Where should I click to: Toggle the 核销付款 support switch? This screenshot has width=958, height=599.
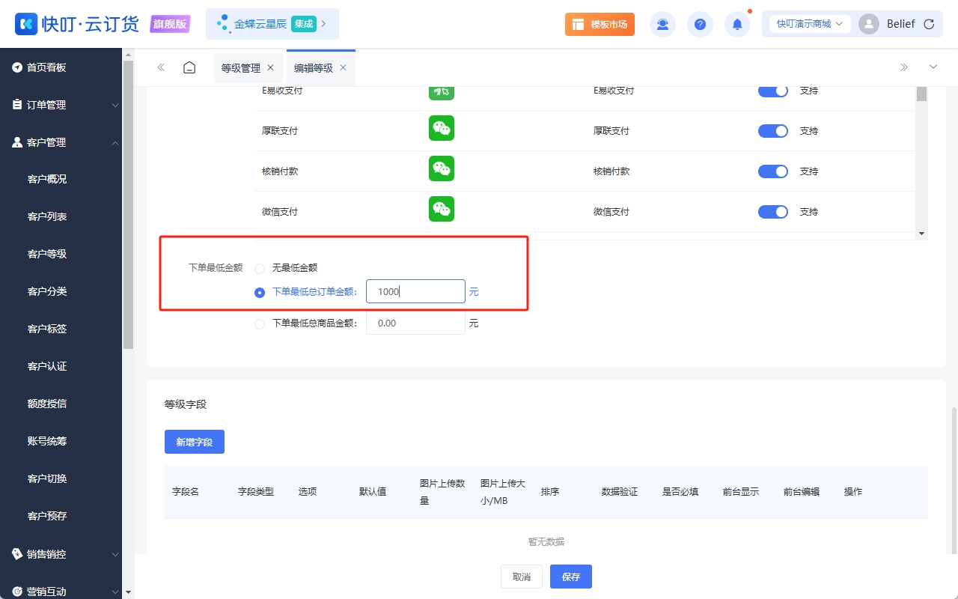pyautogui.click(x=773, y=171)
